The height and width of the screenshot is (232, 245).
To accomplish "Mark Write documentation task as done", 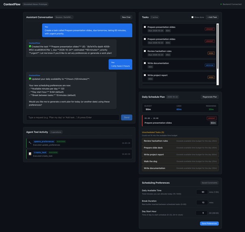I will 145,63.
